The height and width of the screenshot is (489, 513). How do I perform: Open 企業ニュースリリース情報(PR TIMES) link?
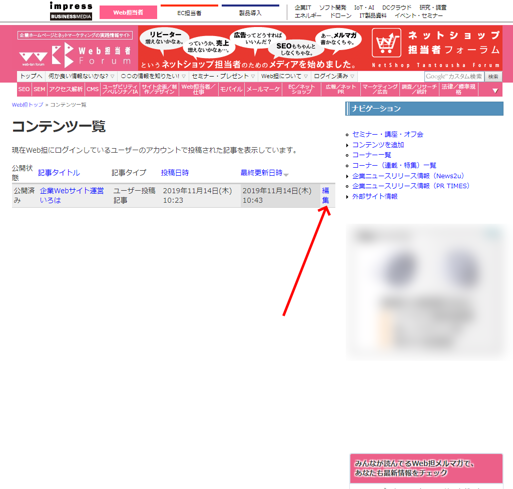(x=411, y=186)
